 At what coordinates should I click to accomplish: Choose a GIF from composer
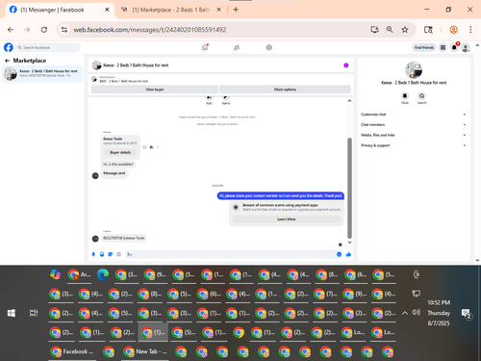[x=119, y=254]
